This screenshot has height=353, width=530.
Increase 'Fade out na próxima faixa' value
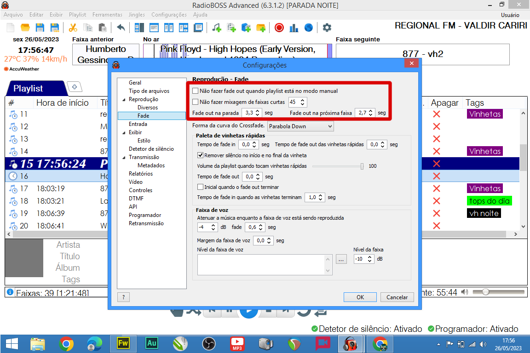(x=371, y=111)
